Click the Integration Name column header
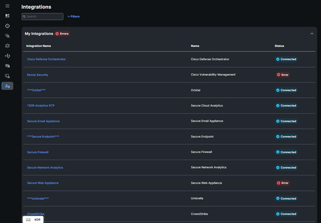 click(39, 46)
